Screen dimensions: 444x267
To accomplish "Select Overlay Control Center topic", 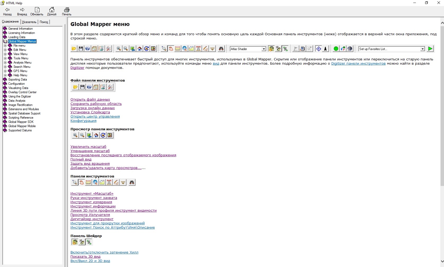I will click(x=22, y=92).
